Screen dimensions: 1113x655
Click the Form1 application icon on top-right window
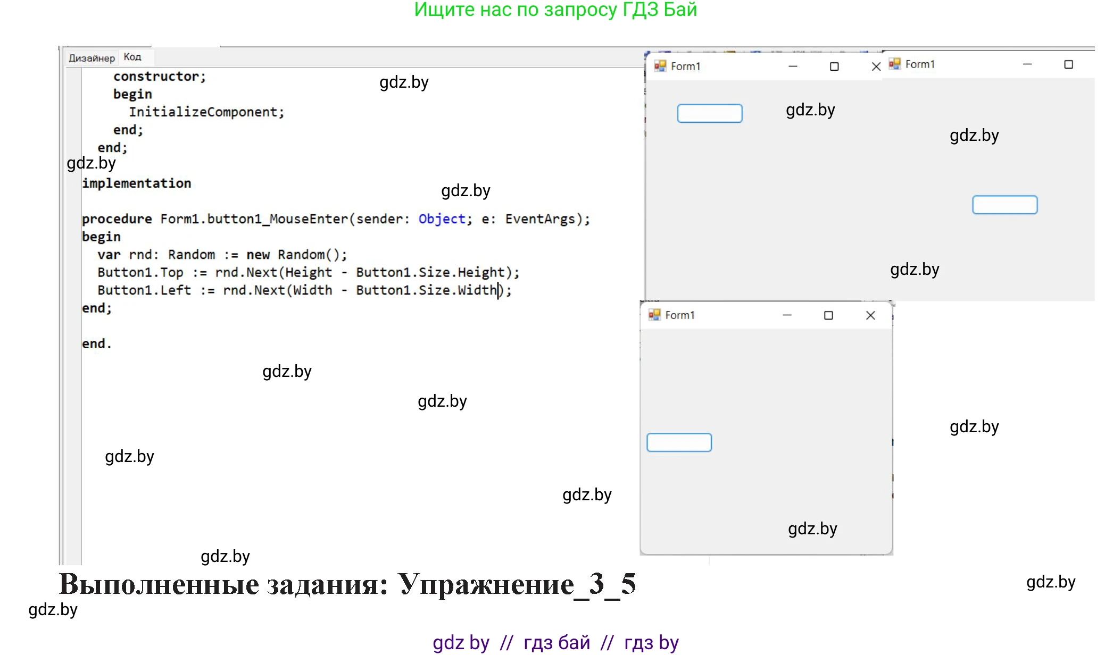coord(895,64)
